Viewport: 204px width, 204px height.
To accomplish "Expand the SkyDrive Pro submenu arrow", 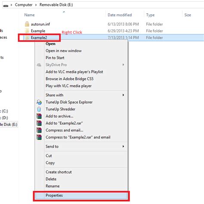I will (123, 65).
